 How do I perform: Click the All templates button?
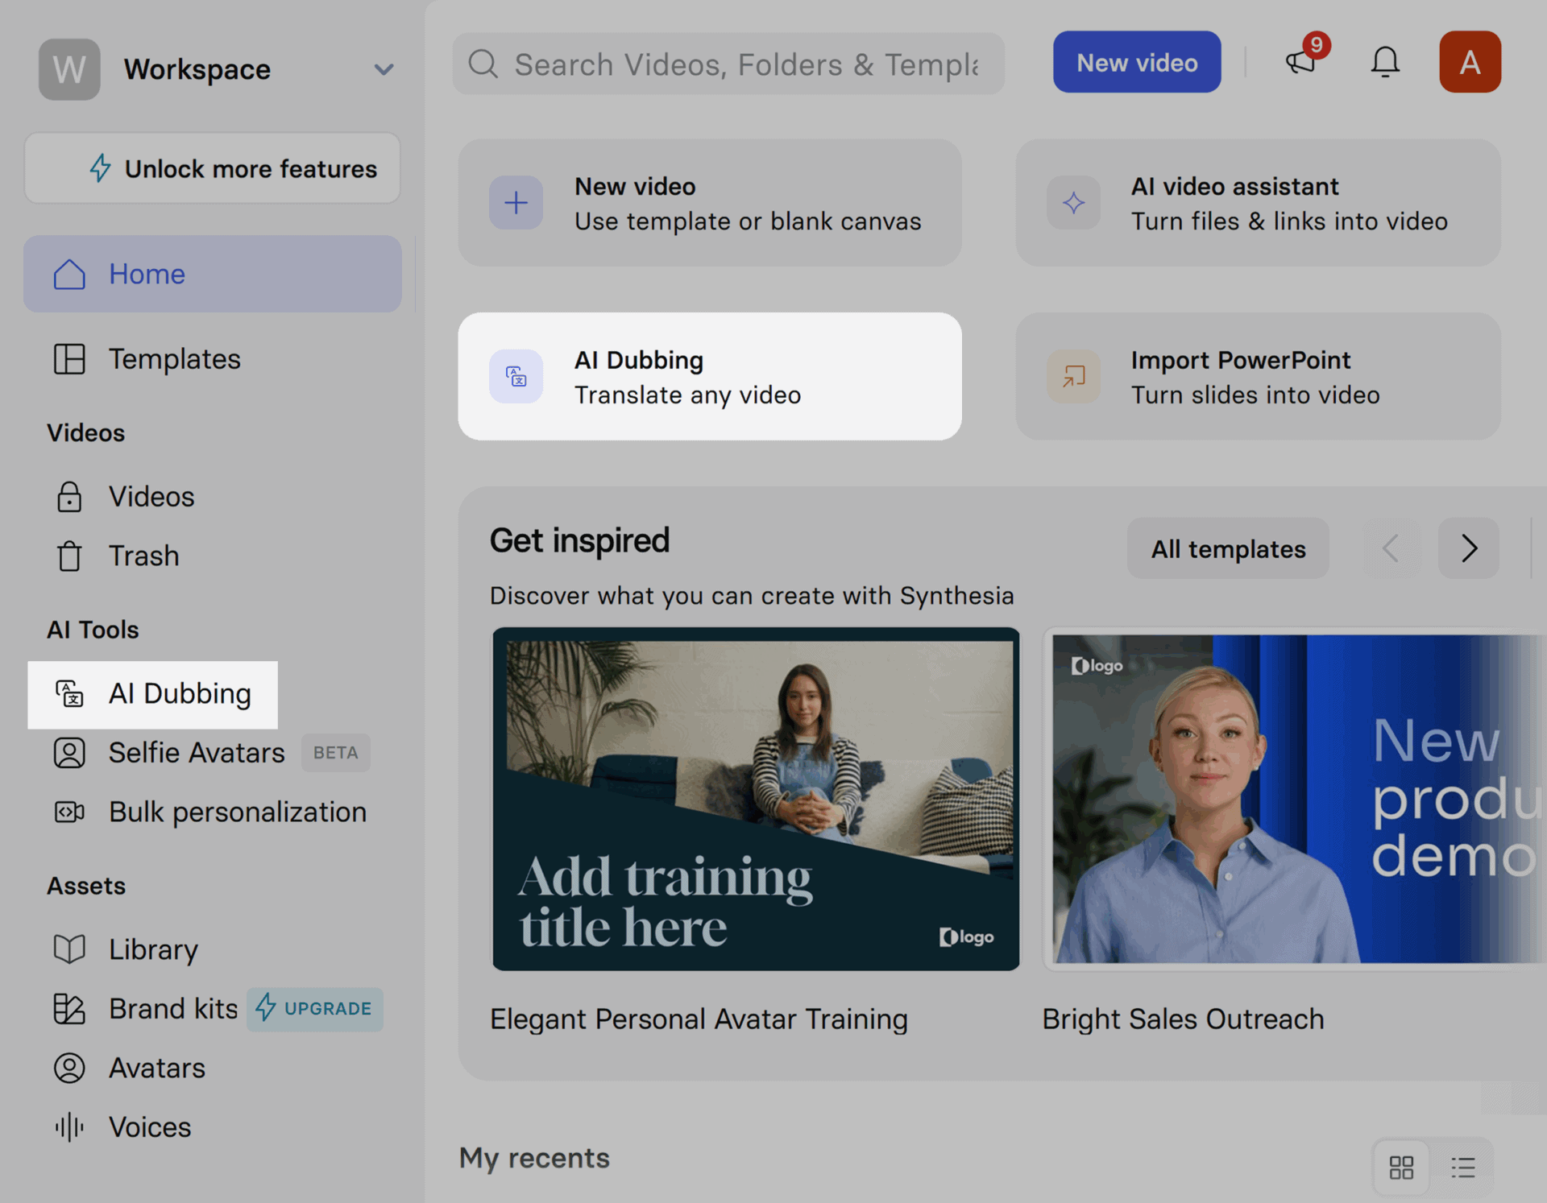1227,548
